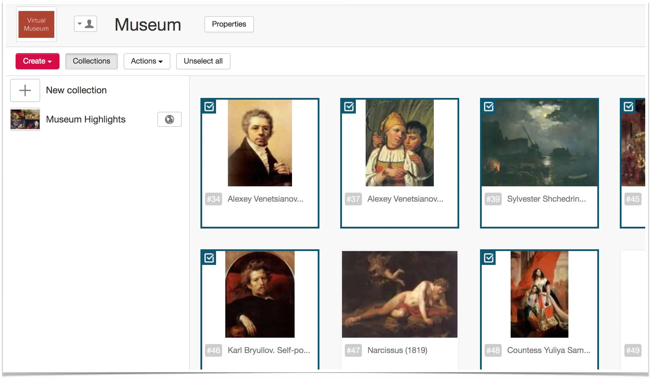The width and height of the screenshot is (651, 379).
Task: Expand the Create dropdown menu
Action: [x=38, y=61]
